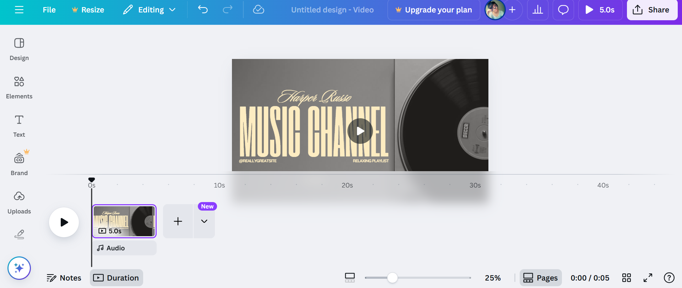The height and width of the screenshot is (288, 682).
Task: Open the analytics bar chart icon
Action: click(538, 10)
